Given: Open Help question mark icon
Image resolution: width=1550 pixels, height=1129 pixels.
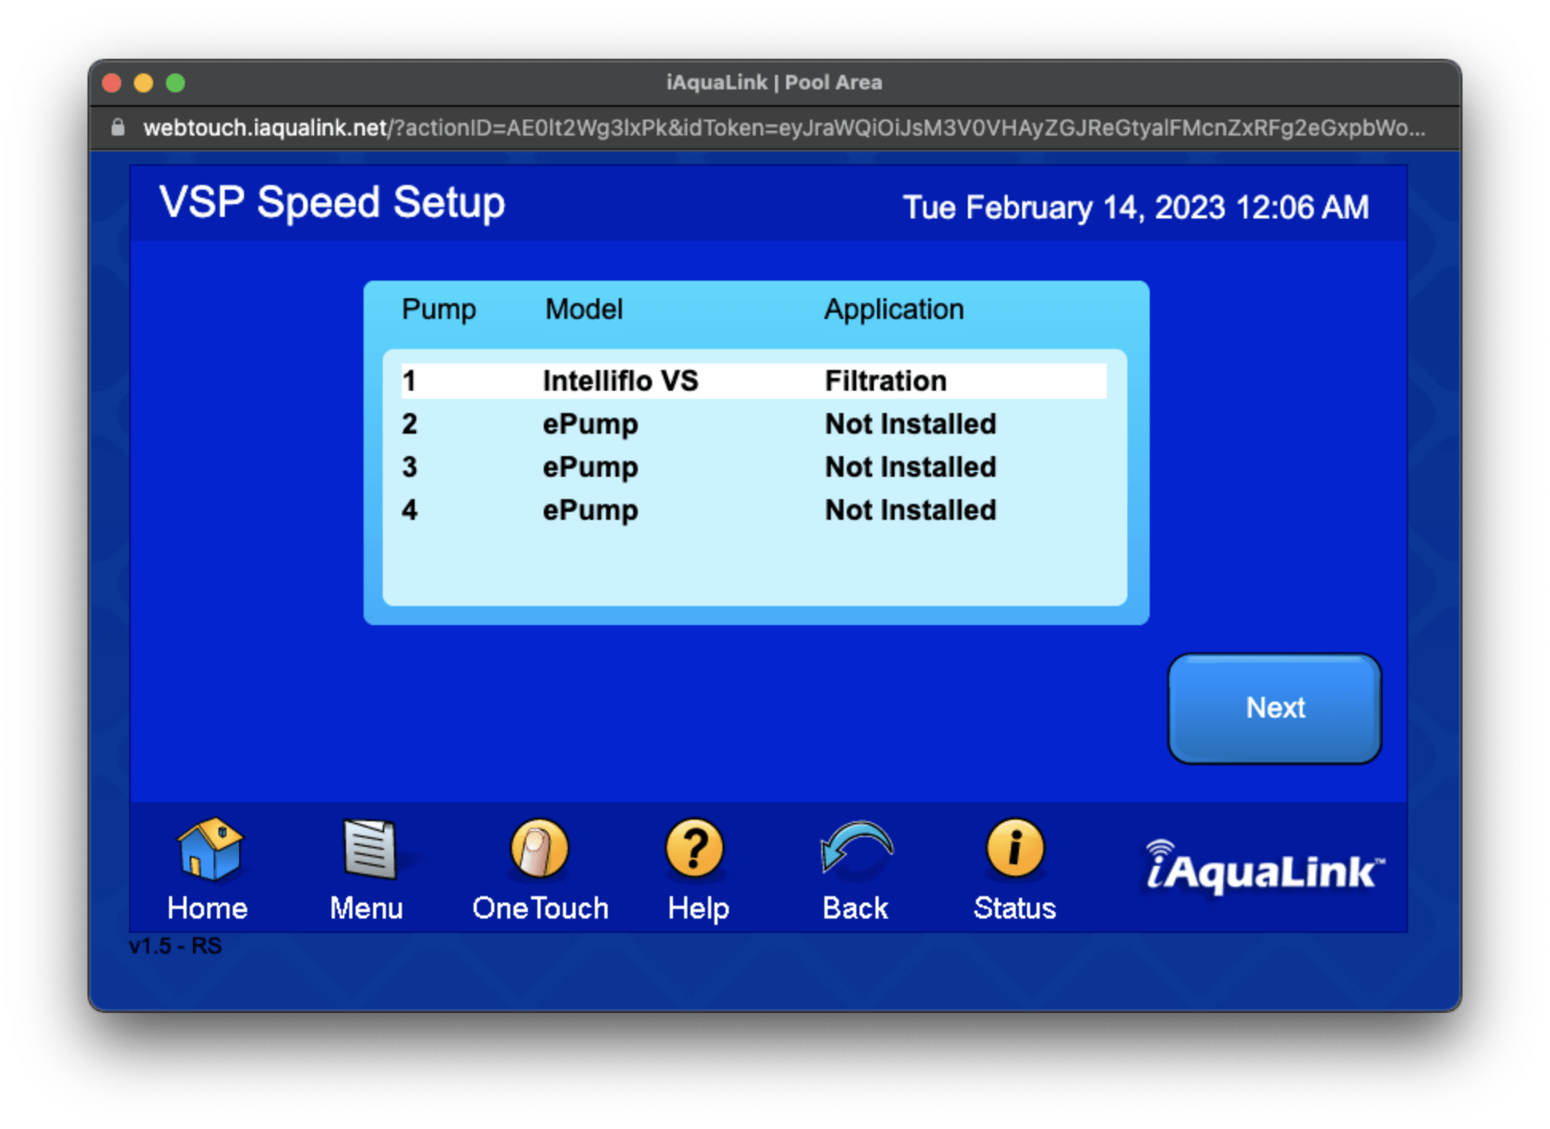Looking at the screenshot, I should (x=694, y=849).
